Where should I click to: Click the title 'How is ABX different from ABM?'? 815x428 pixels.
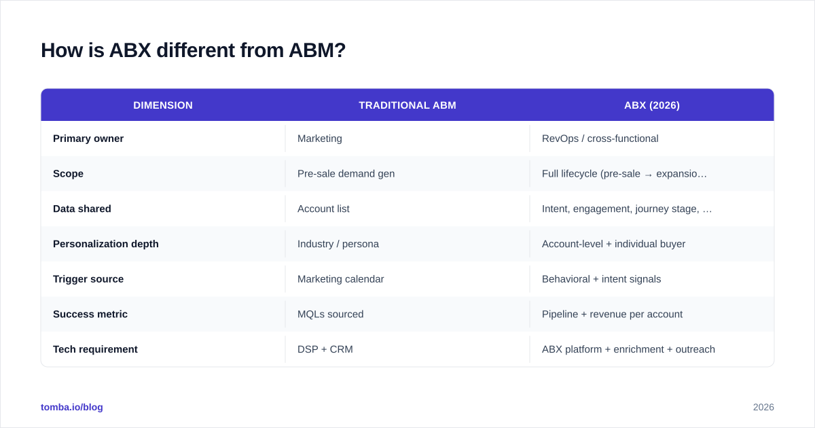tap(194, 50)
